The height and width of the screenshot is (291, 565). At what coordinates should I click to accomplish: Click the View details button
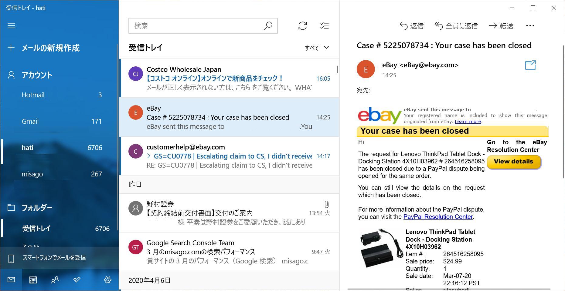pos(514,162)
